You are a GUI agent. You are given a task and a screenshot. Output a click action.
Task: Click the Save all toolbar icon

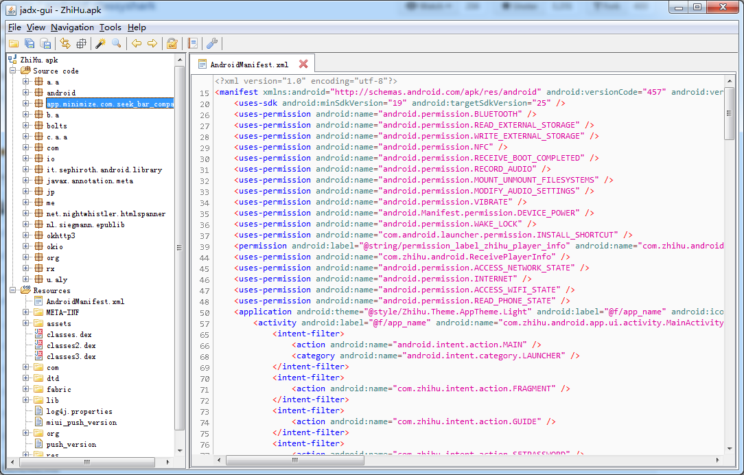click(x=30, y=43)
